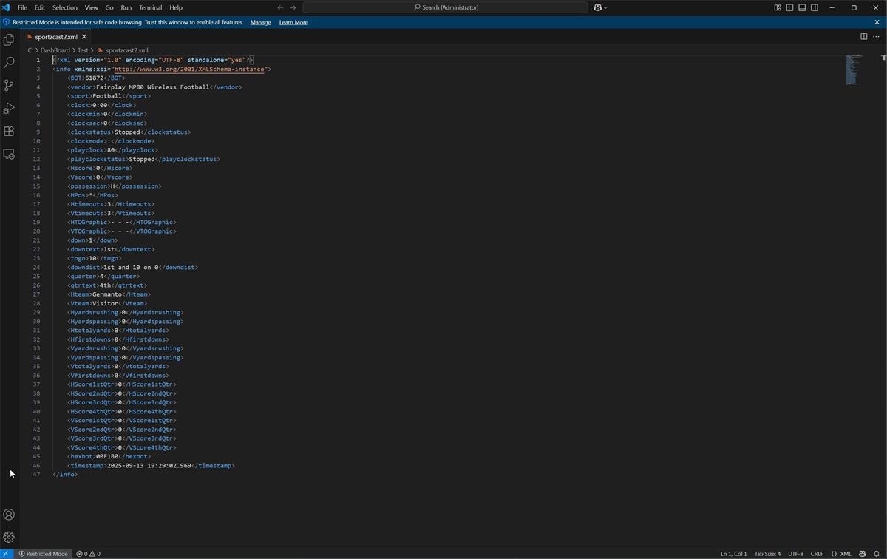
Task: Open the Accounts menu icon
Action: click(x=9, y=515)
